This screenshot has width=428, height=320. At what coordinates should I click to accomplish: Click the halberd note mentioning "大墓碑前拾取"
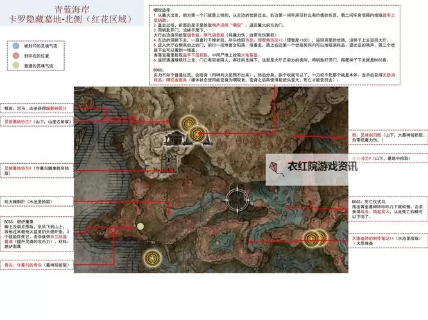click(x=388, y=137)
